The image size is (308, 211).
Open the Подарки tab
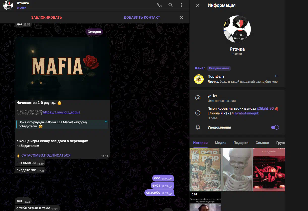pos(241,143)
